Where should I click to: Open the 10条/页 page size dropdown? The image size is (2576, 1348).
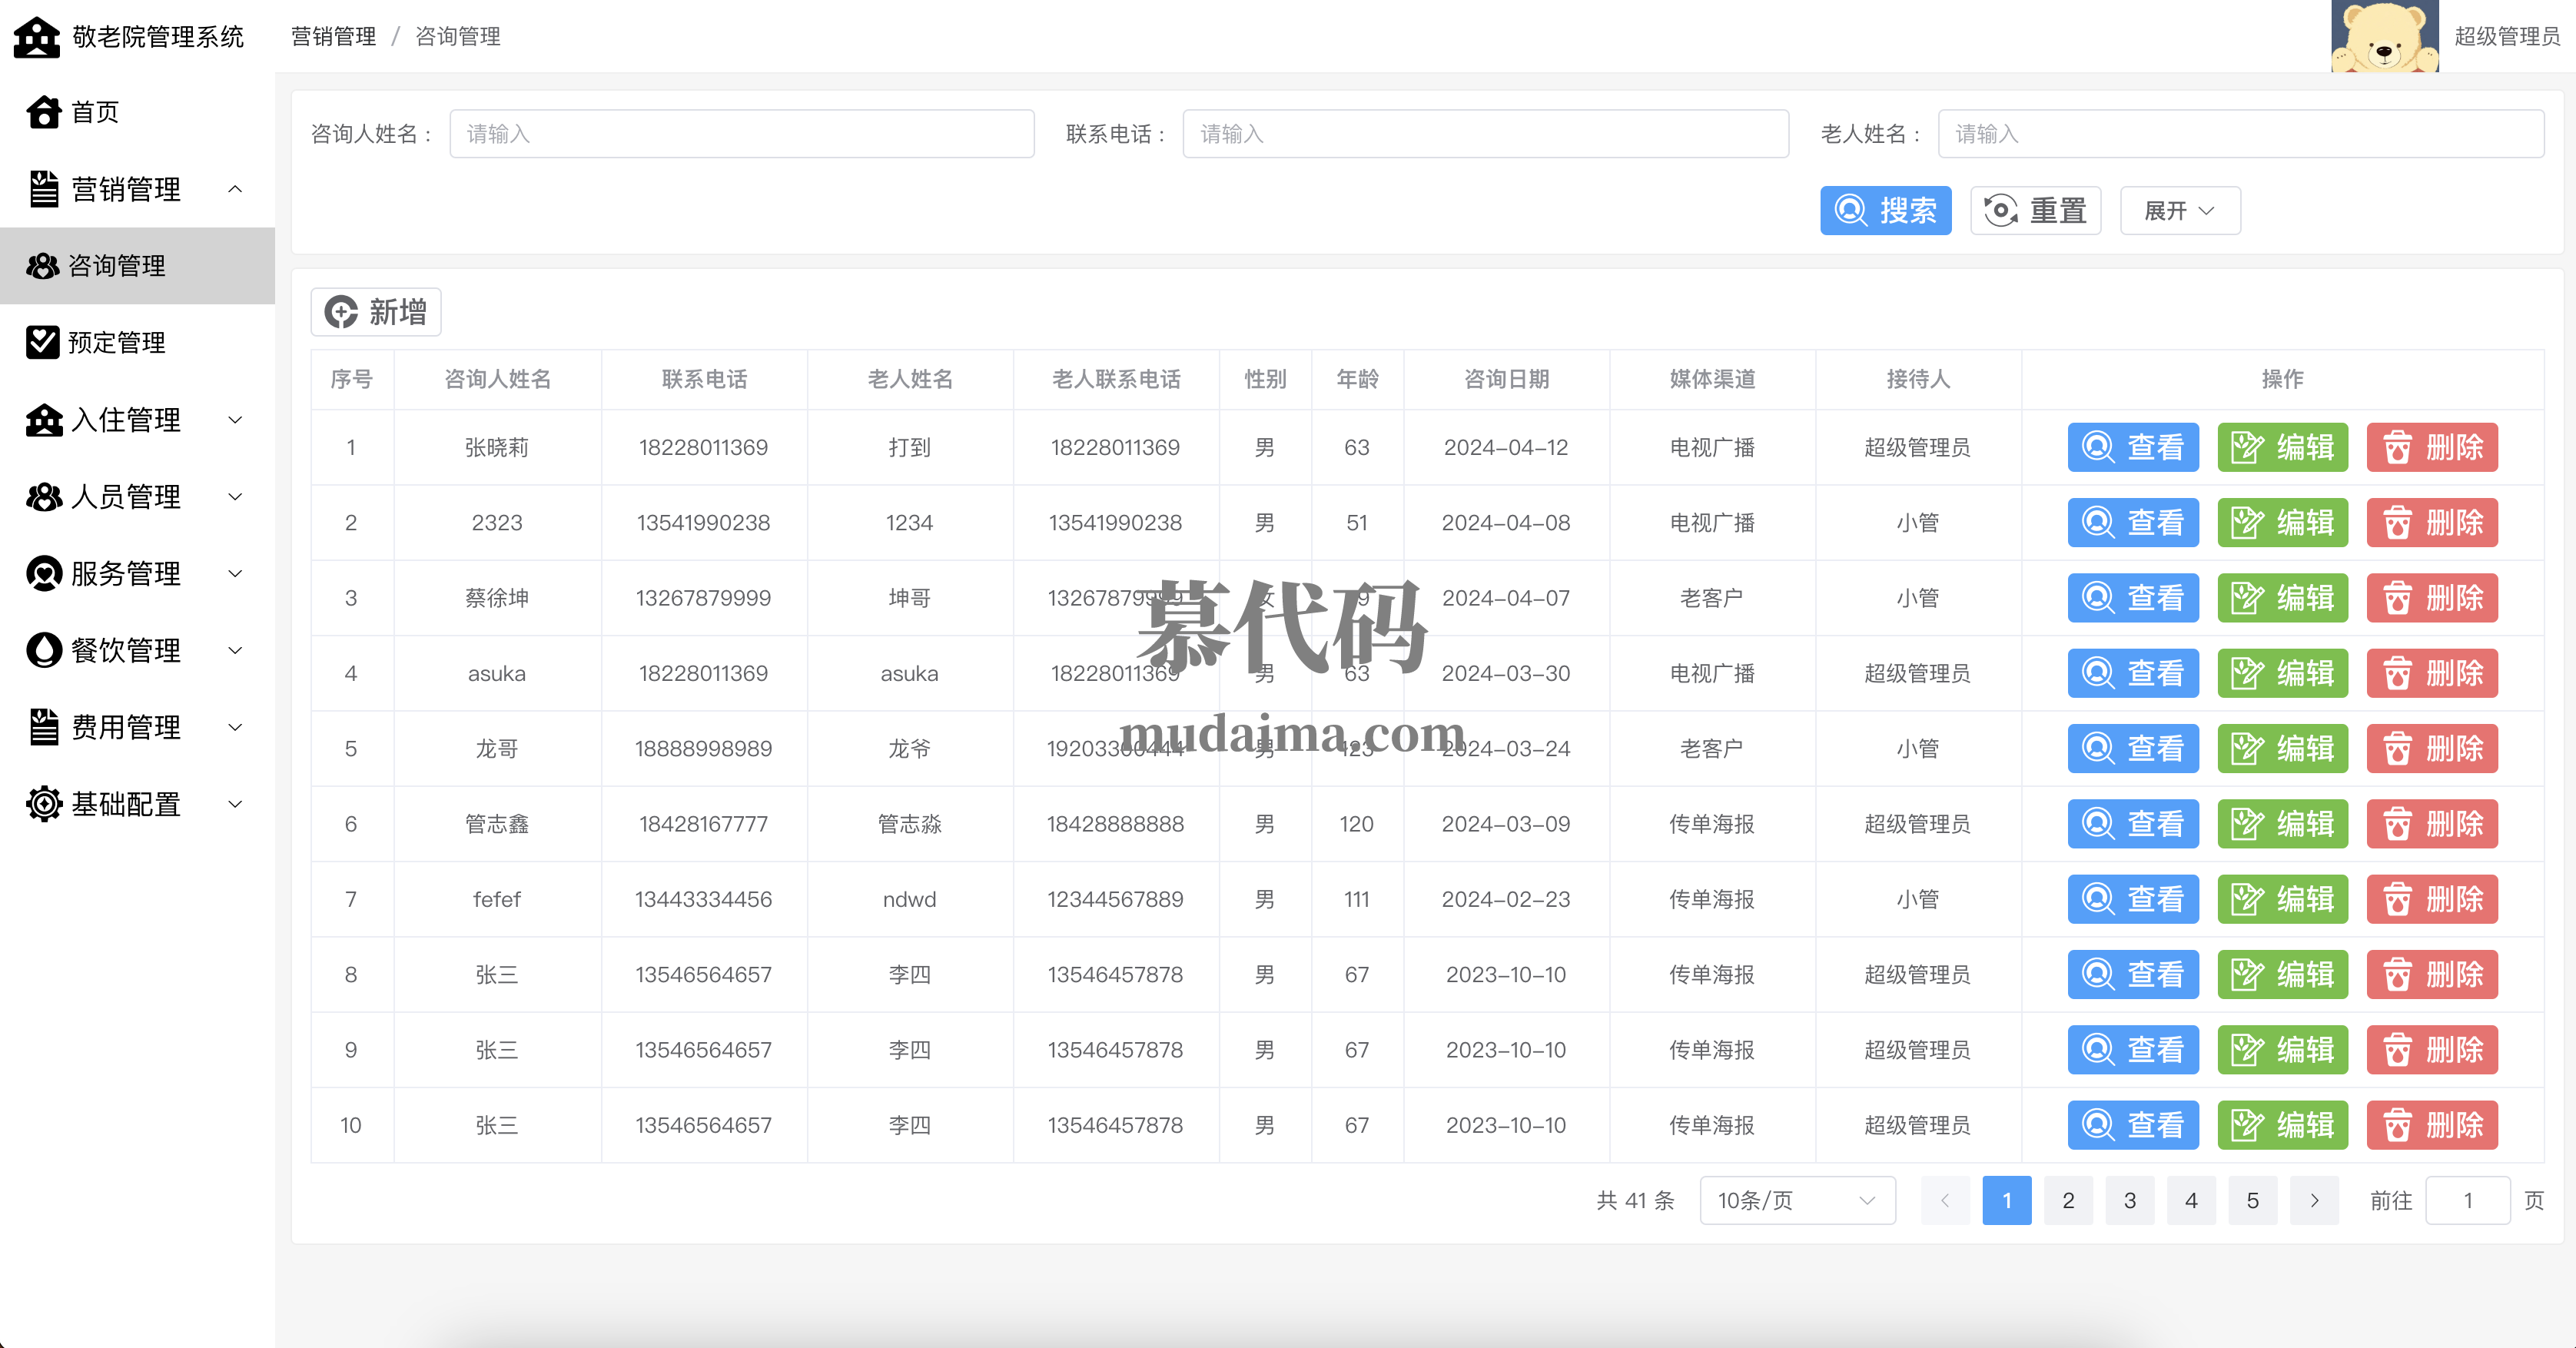(x=1796, y=1200)
